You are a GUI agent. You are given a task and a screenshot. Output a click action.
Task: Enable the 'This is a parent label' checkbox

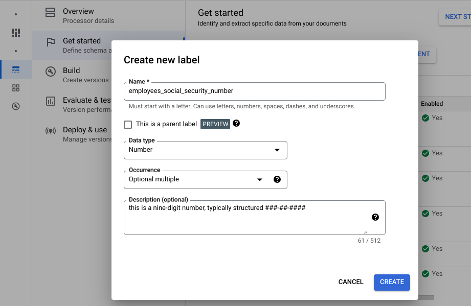128,124
